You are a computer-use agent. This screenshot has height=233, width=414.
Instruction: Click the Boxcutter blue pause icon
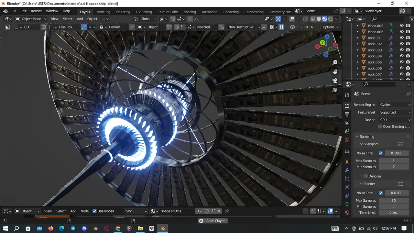[281, 27]
